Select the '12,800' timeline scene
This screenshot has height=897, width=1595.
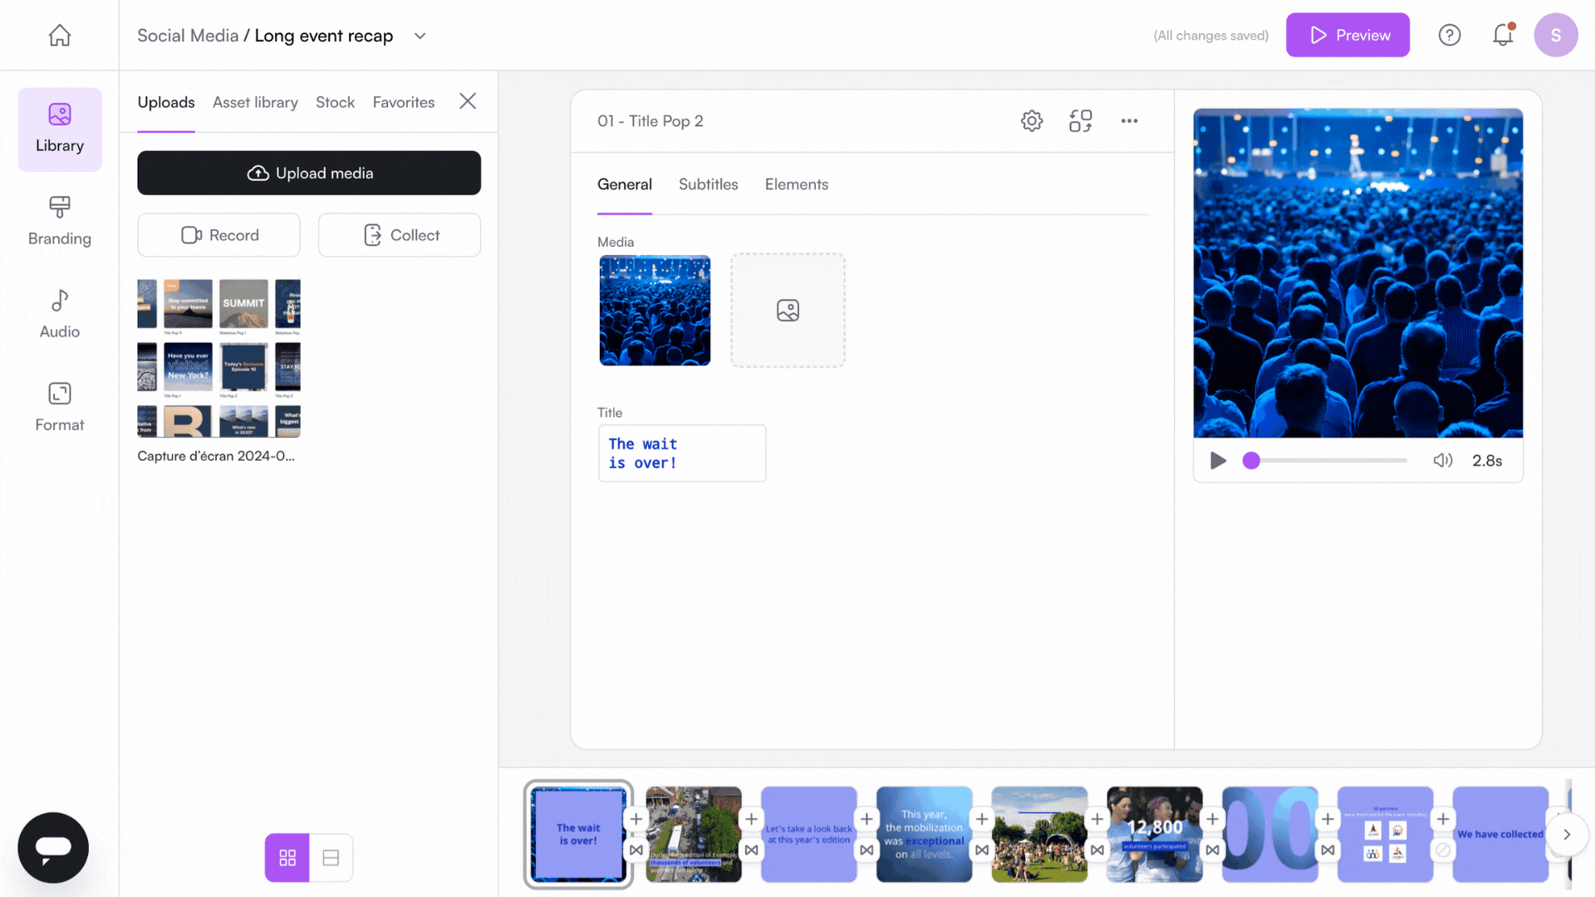(x=1155, y=834)
